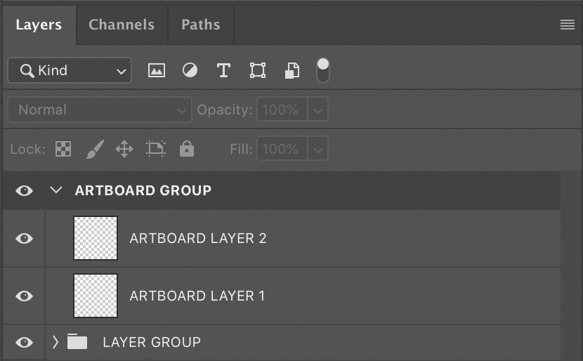583x361 pixels.
Task: Collapse the ARTBOARD GROUP chevron
Action: 56,190
